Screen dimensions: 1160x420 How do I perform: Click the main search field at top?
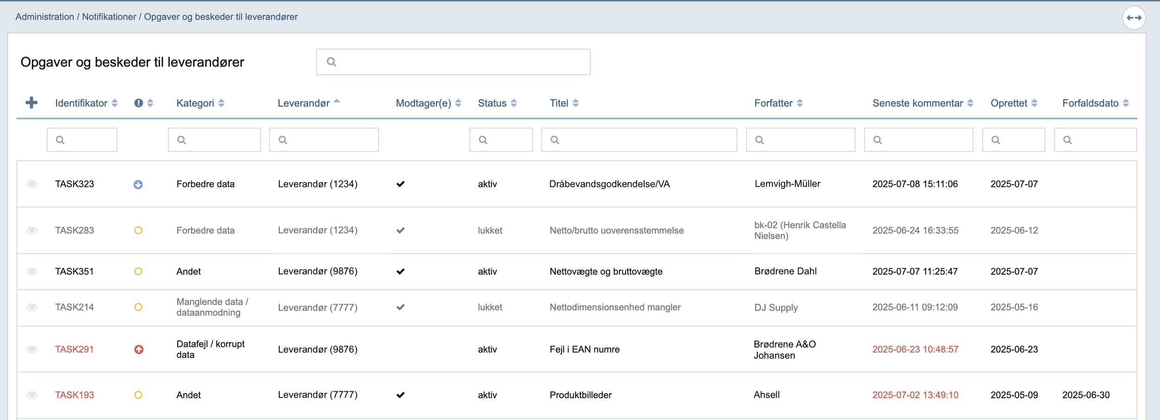tap(453, 62)
